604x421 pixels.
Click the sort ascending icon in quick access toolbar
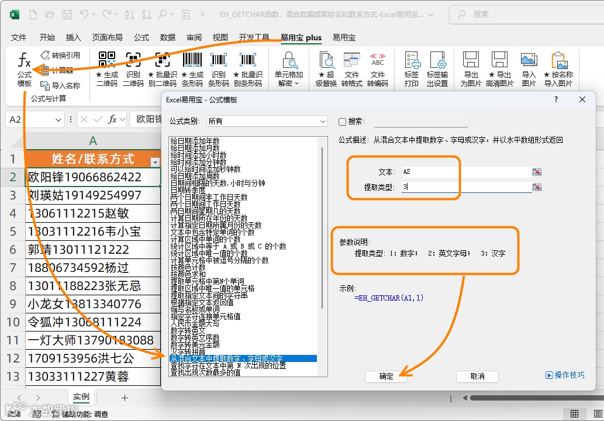tap(129, 15)
